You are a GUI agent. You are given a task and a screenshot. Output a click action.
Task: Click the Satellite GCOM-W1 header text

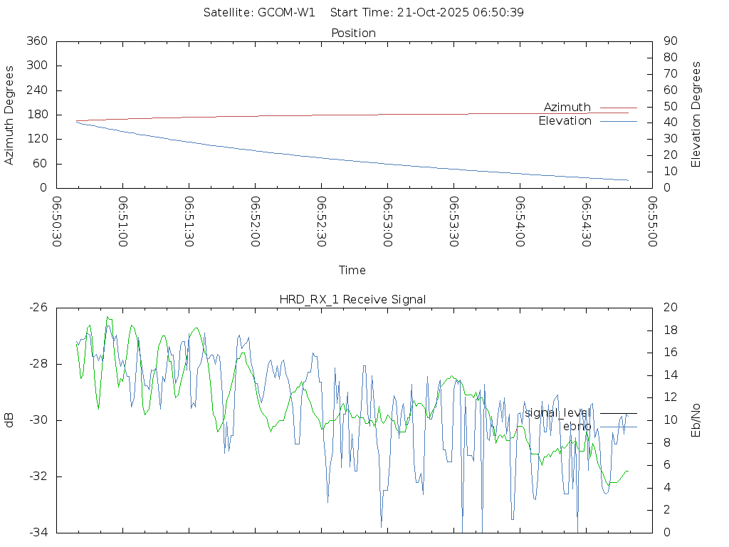(259, 12)
